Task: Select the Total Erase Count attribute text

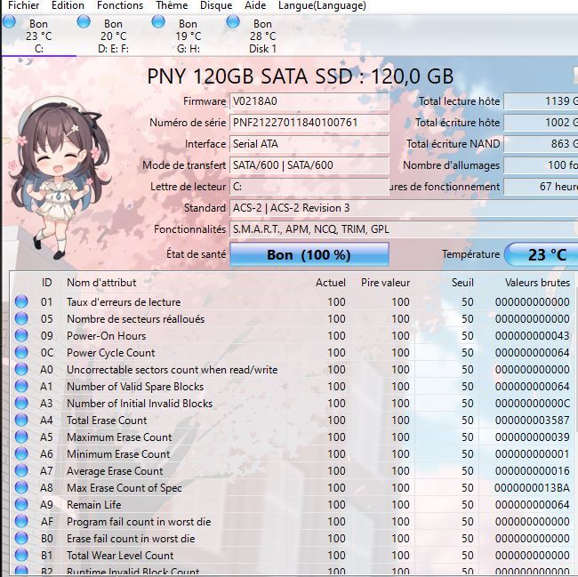Action: pyautogui.click(x=107, y=421)
